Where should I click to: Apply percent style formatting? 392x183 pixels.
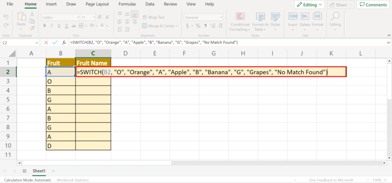point(198,26)
